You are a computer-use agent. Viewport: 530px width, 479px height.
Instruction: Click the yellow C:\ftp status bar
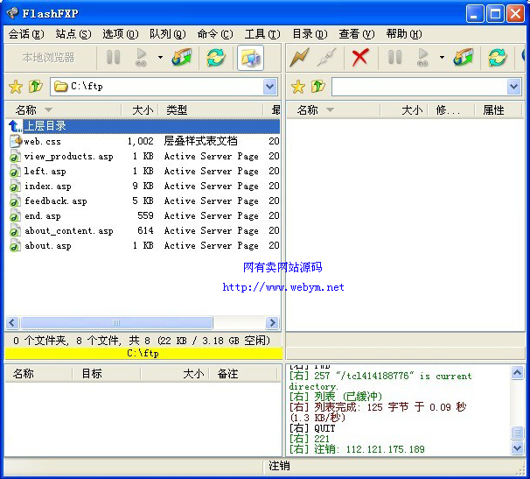143,353
